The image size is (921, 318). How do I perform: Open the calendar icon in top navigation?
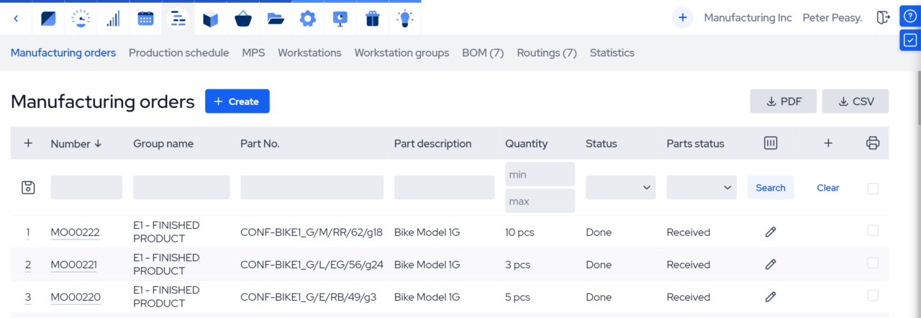pos(145,19)
